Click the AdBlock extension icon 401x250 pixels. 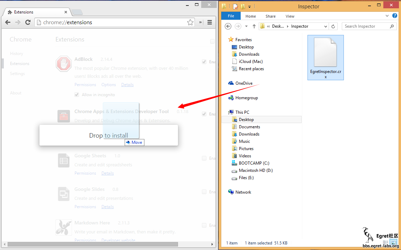coord(63,64)
